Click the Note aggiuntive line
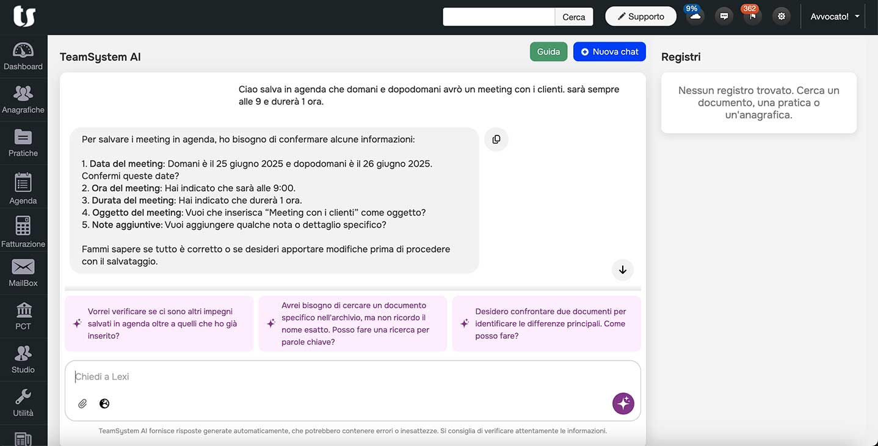 234,225
